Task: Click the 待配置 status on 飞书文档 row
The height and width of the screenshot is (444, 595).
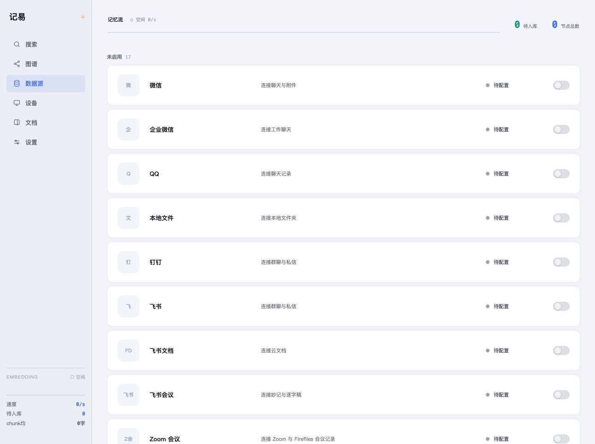Action: (497, 351)
